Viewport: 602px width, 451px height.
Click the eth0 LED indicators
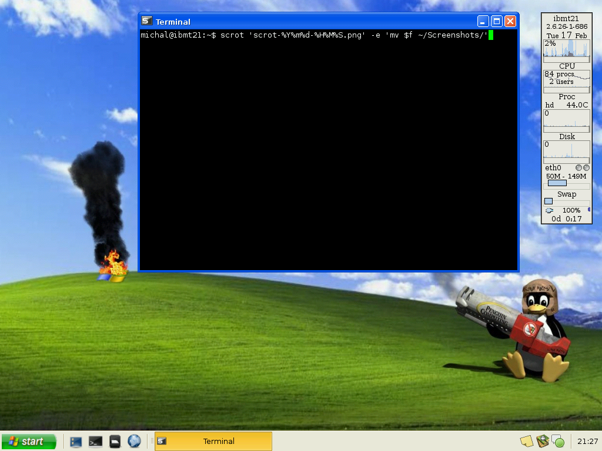click(x=583, y=167)
